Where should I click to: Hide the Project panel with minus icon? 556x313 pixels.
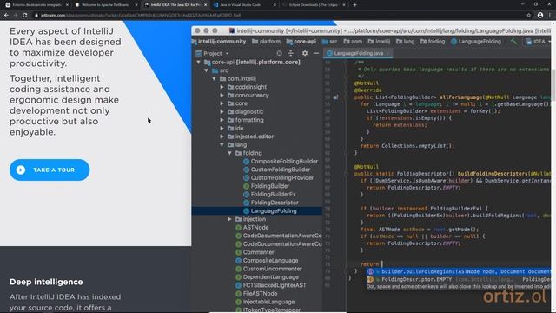316,53
